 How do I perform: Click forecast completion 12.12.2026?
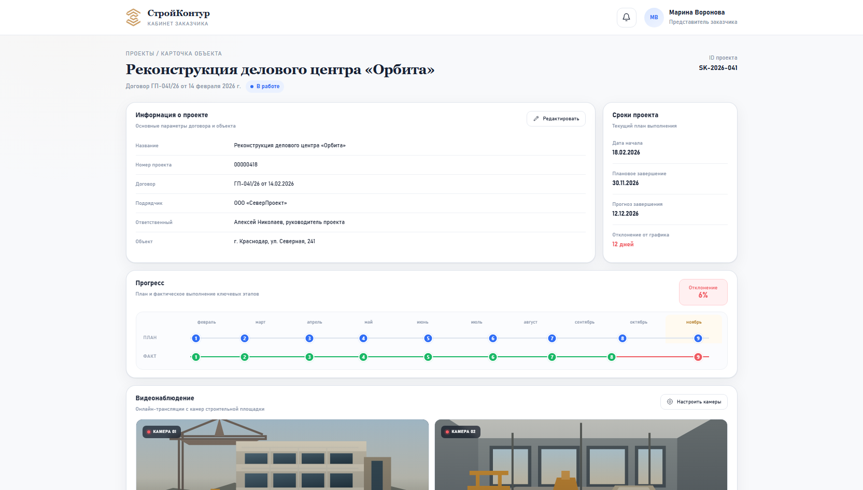click(x=626, y=214)
